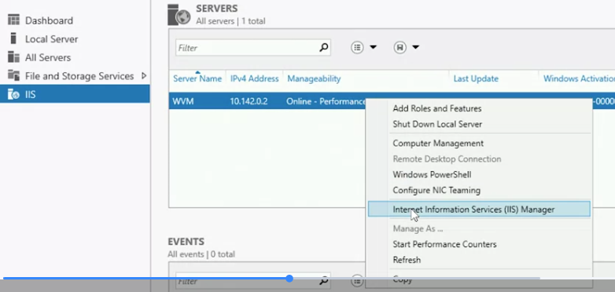Open Computer Management from context menu
This screenshot has width=615, height=292.
pyautogui.click(x=438, y=144)
